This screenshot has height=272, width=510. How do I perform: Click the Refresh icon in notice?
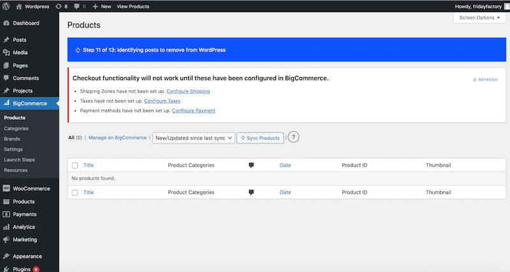click(x=475, y=80)
